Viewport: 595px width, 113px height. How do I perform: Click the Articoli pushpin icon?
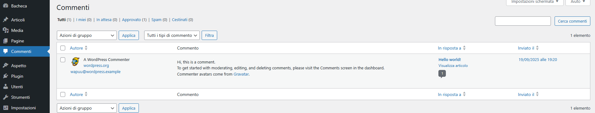pos(6,20)
